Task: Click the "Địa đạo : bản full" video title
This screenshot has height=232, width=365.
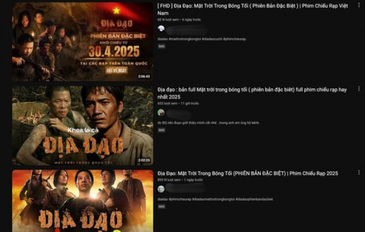Action: (x=252, y=93)
